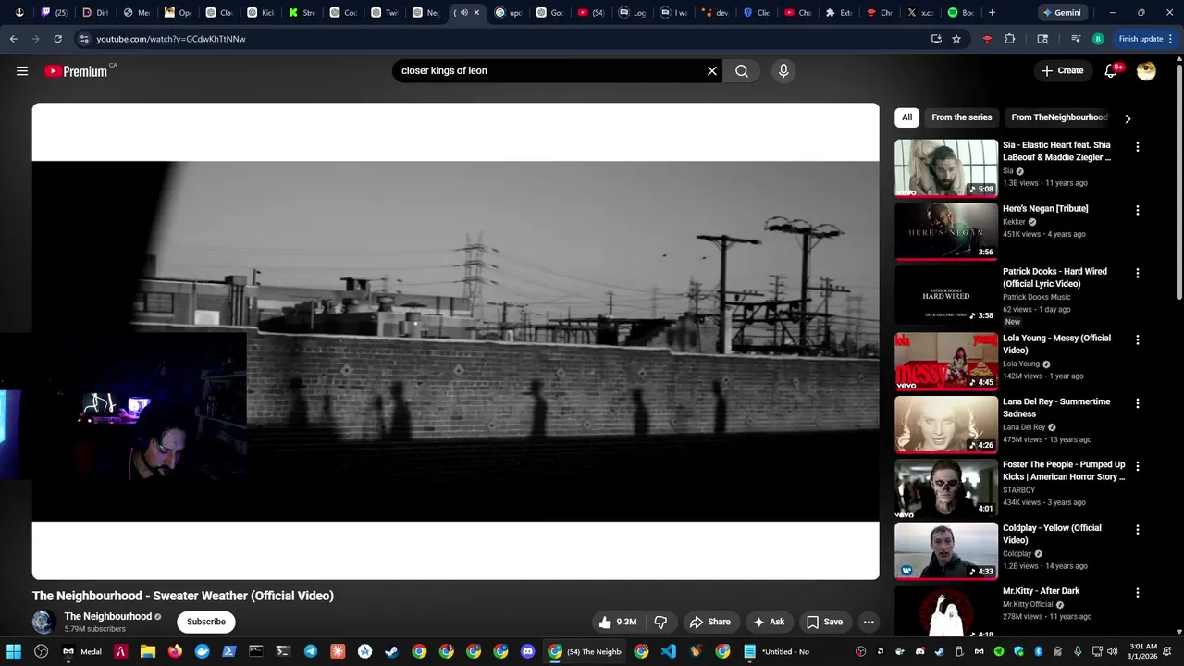Open Telegram from taskbar
Screen dimensions: 1184x666
(311, 651)
